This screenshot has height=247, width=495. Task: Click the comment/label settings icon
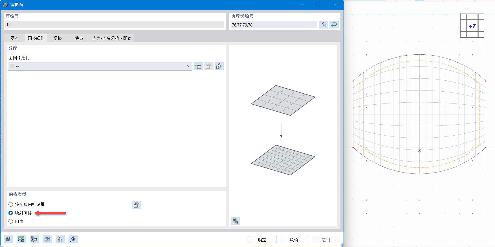point(34,239)
